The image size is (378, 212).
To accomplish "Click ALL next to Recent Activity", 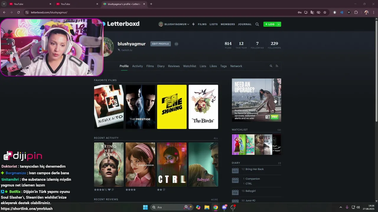I will (216, 138).
